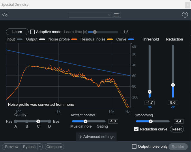
Task: Click the Input legend gray swatch
Action: pyautogui.click(x=20, y=39)
